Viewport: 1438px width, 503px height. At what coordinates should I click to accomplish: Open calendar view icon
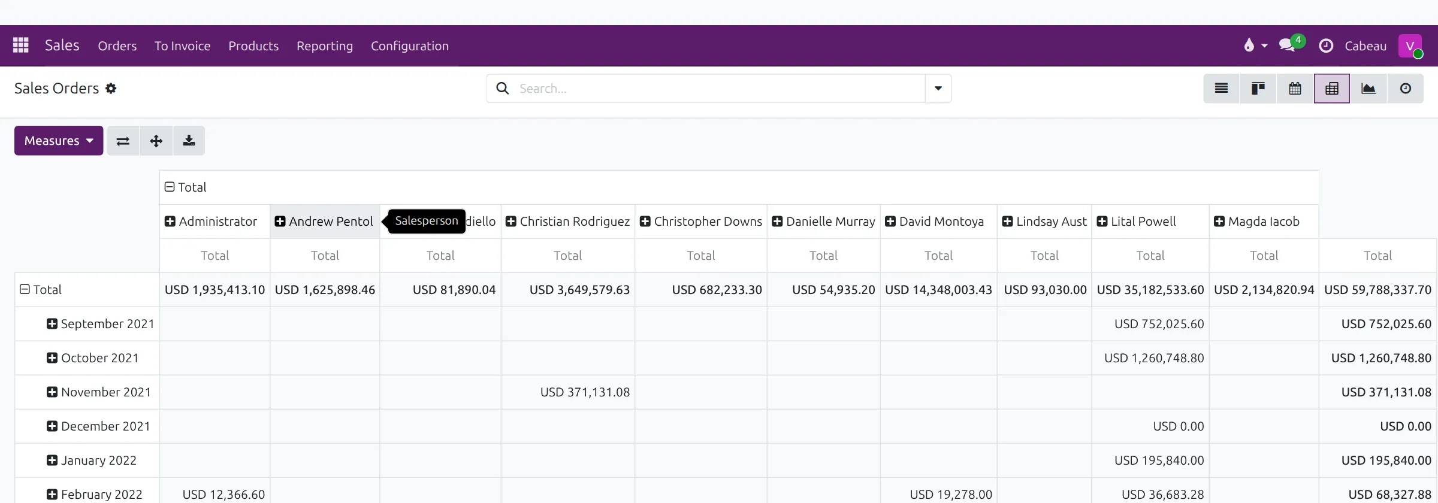pos(1295,89)
